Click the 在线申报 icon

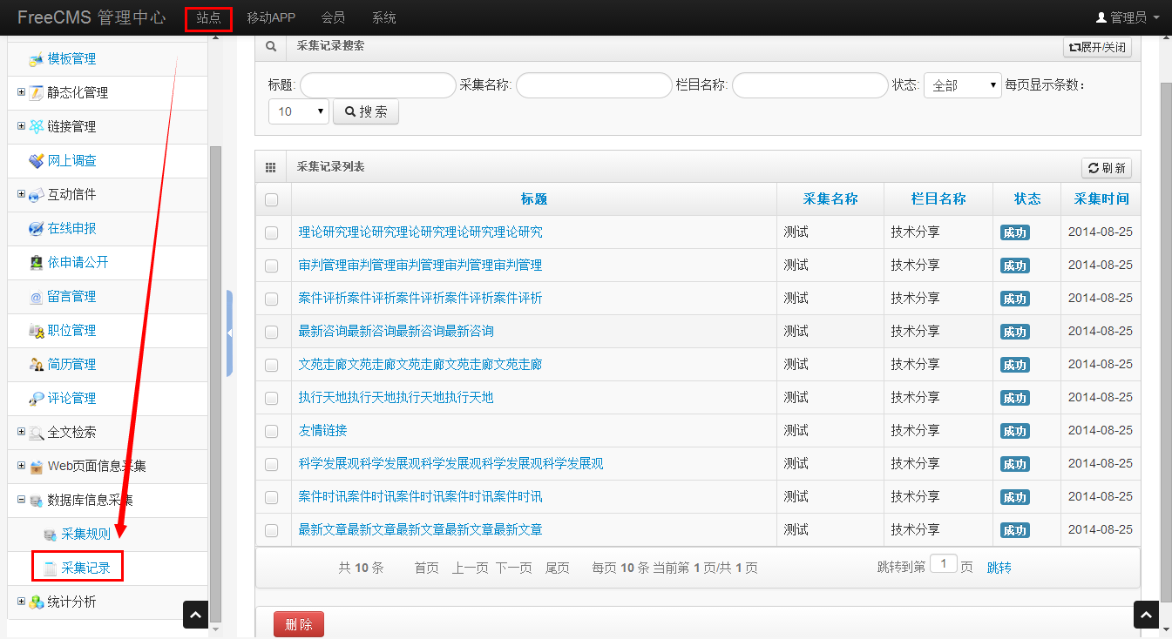[x=36, y=229]
